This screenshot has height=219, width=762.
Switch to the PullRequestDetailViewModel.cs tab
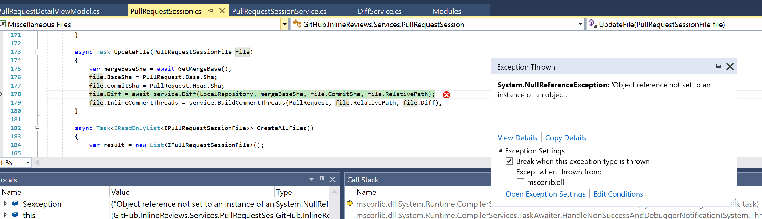point(49,11)
